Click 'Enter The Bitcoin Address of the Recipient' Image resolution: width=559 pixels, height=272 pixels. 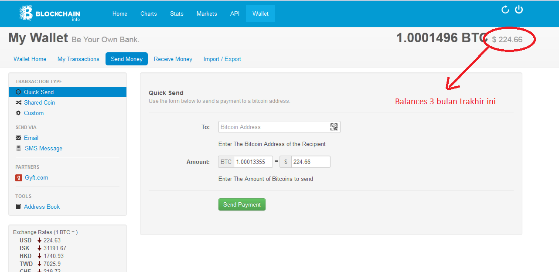272,144
